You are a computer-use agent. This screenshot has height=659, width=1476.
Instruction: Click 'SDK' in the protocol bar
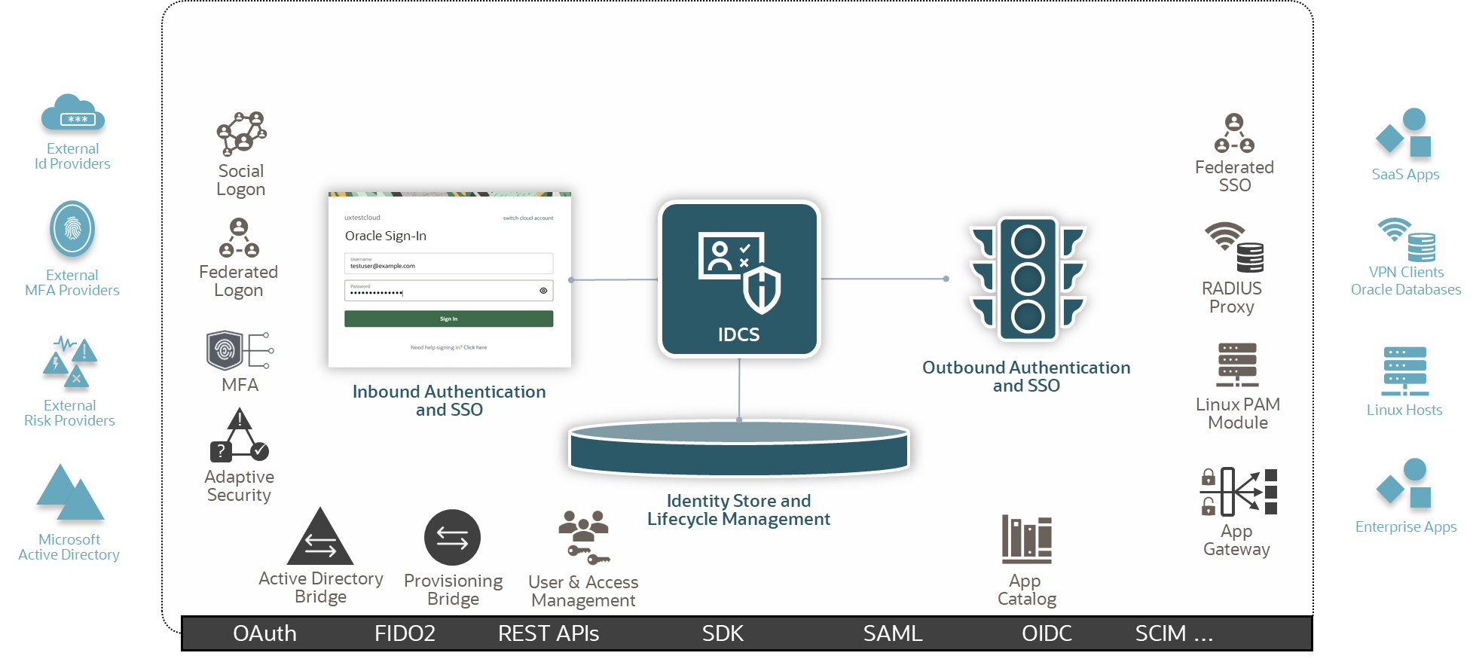coord(723,633)
